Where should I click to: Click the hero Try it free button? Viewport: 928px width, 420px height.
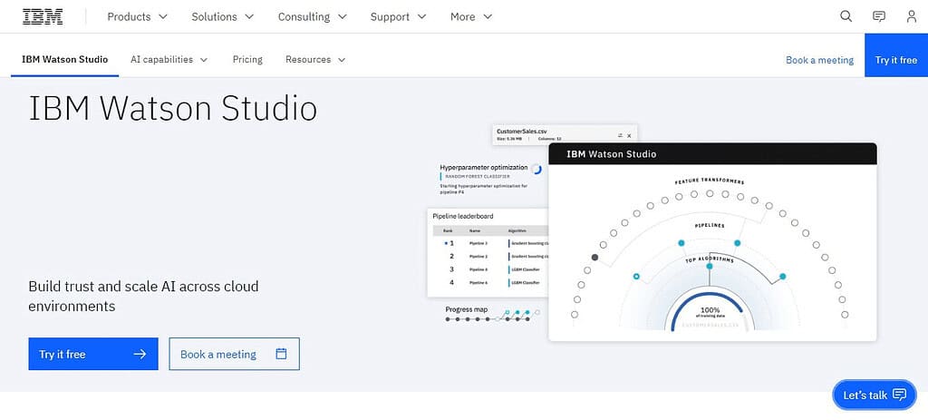point(93,355)
